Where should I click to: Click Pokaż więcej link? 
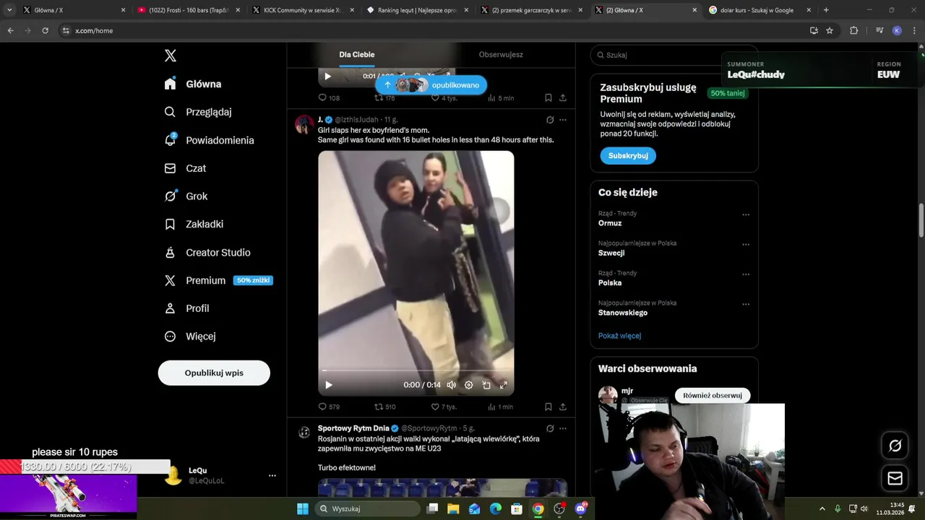[619, 336]
